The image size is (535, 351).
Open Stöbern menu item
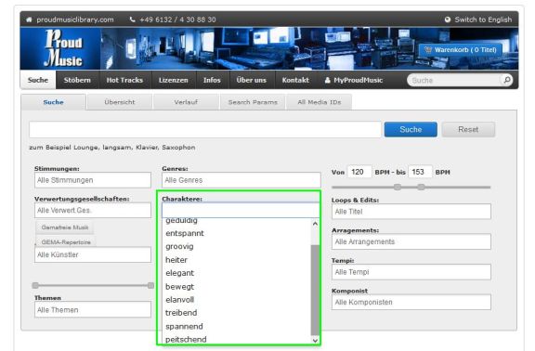77,80
